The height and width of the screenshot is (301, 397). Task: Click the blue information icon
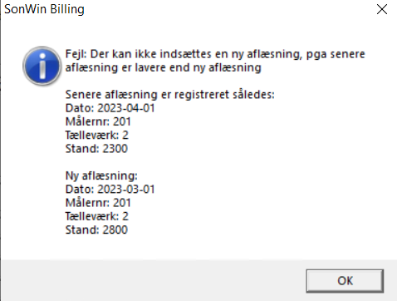(42, 66)
